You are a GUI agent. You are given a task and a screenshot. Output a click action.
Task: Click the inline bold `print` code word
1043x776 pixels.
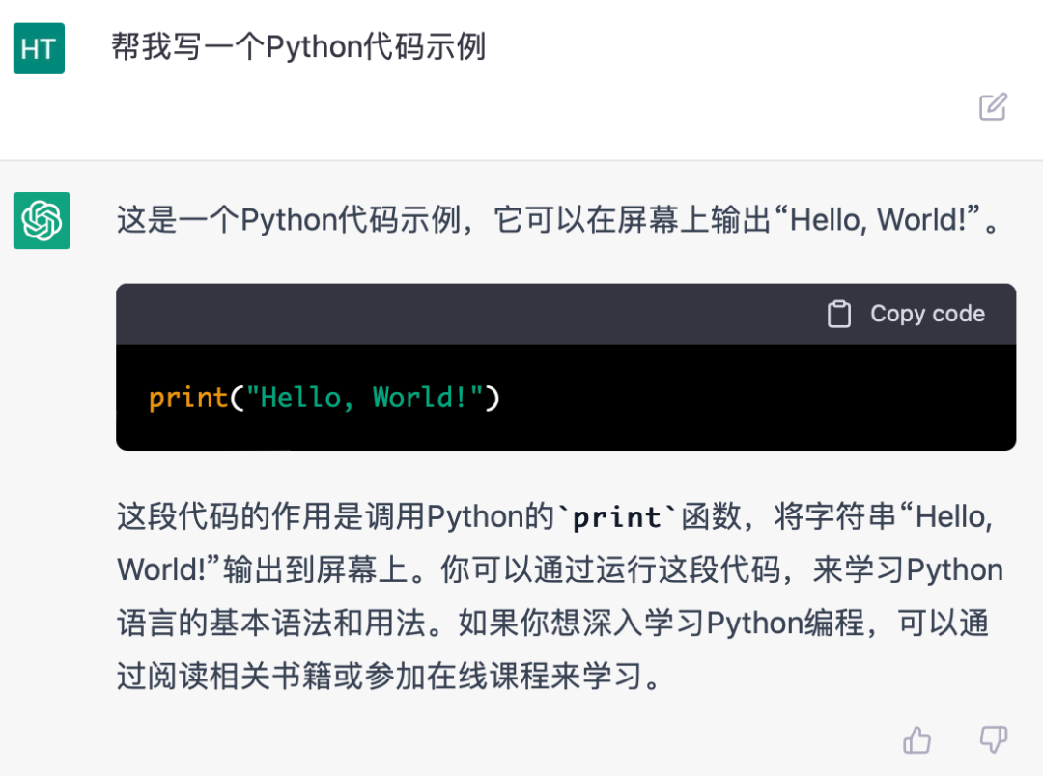point(617,517)
